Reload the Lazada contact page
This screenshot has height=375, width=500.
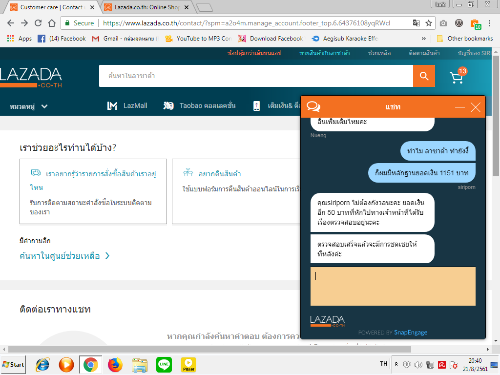coord(38,23)
